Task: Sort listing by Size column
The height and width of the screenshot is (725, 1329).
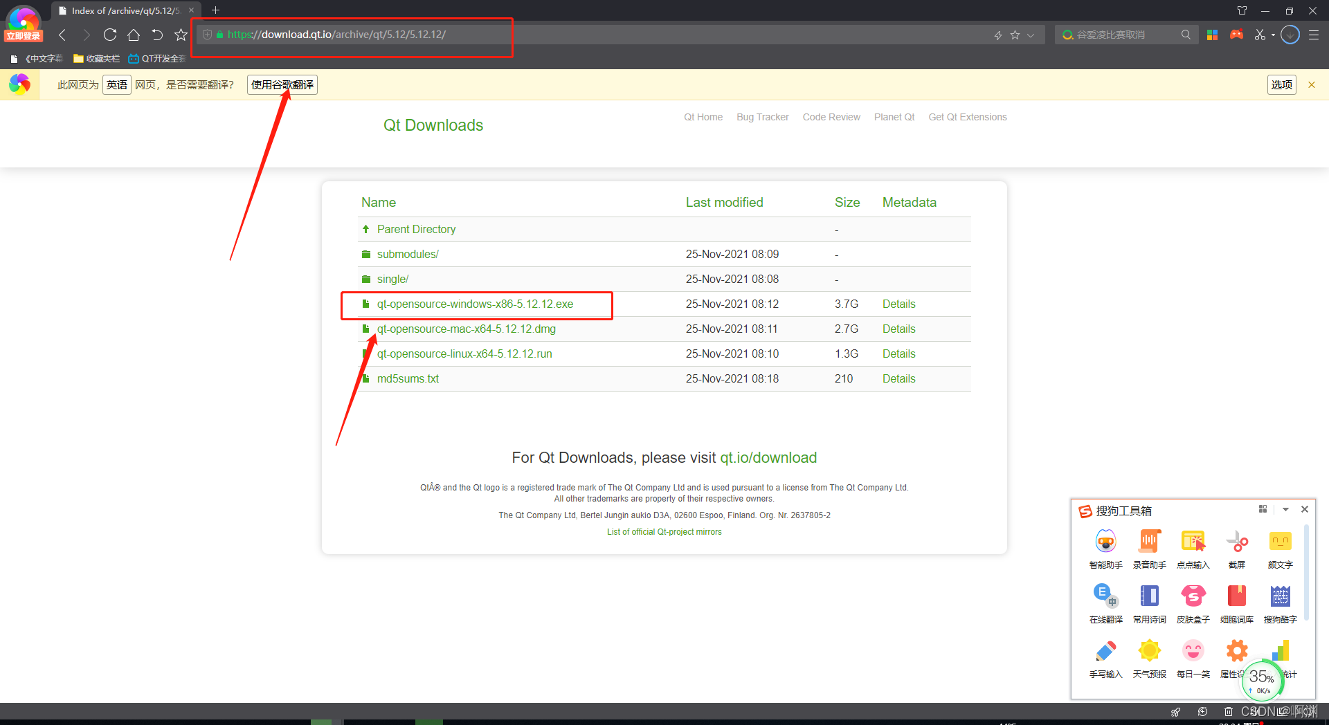Action: pos(847,203)
